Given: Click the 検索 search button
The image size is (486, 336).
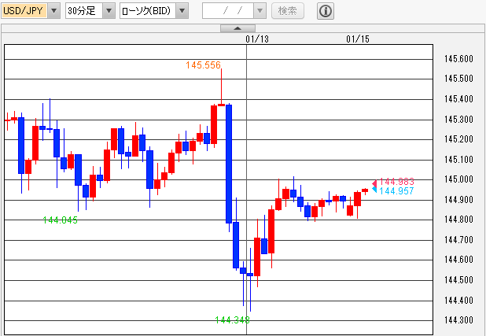Looking at the screenshot, I should coord(288,11).
